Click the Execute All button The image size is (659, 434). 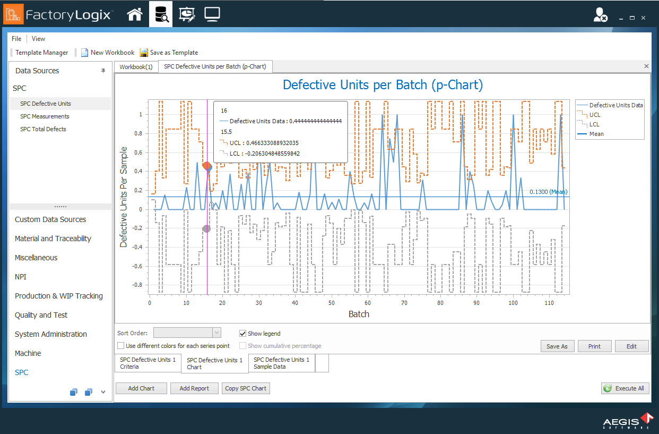click(x=625, y=388)
